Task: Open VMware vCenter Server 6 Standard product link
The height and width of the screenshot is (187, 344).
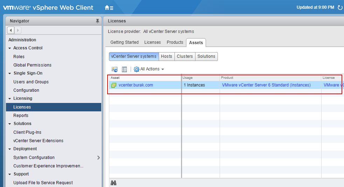Action: [x=266, y=85]
